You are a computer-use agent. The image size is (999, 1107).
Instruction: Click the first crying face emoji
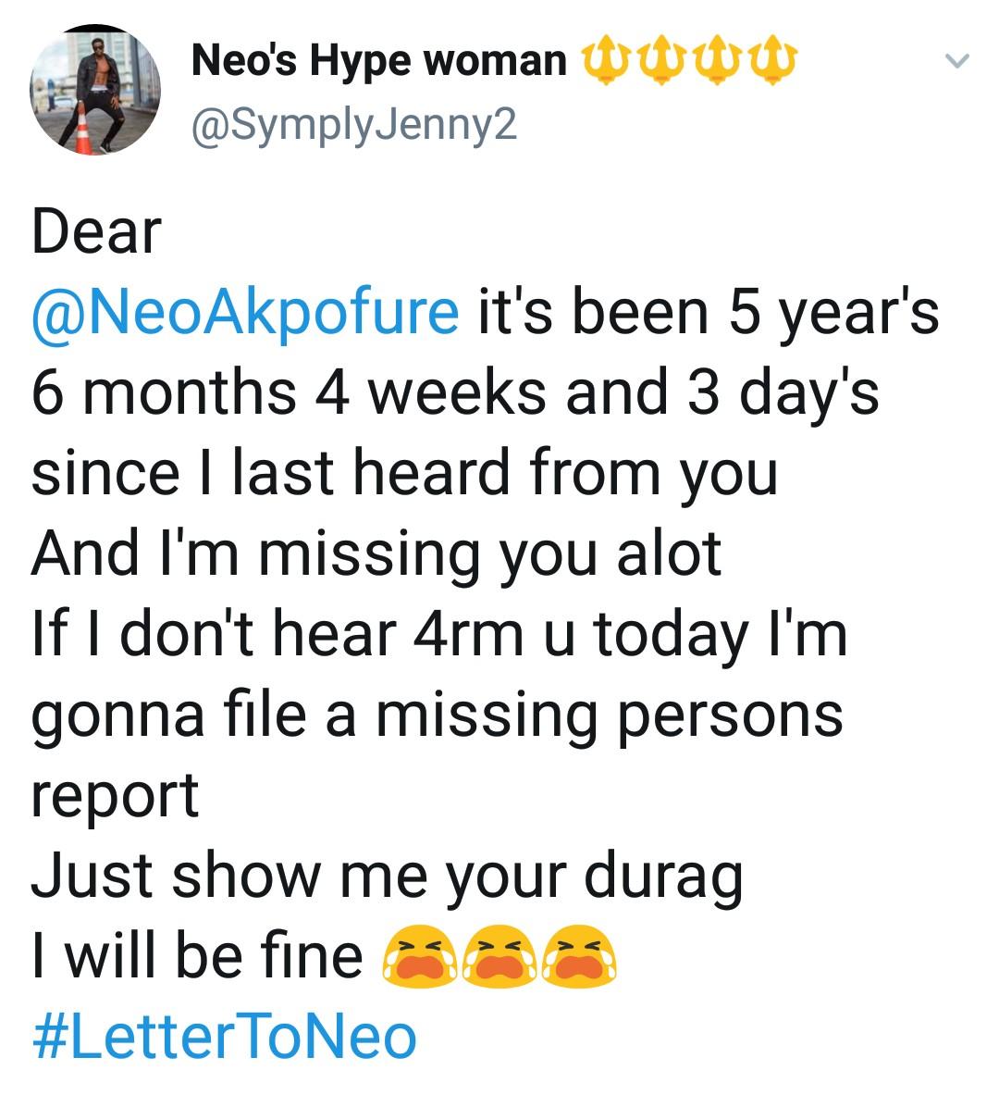(414, 957)
